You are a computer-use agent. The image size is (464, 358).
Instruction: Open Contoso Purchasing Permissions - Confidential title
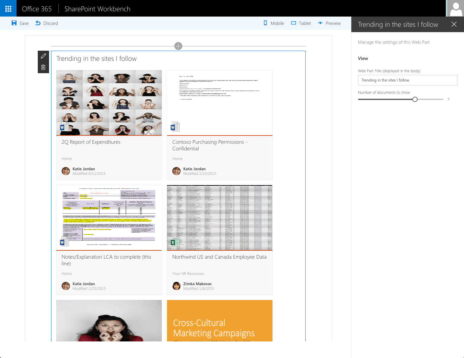point(210,145)
